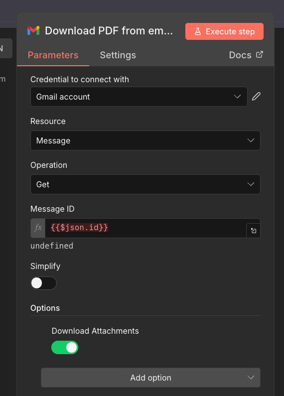Click the Execute step button
Viewport: 284px width, 396px height.
pyautogui.click(x=224, y=31)
